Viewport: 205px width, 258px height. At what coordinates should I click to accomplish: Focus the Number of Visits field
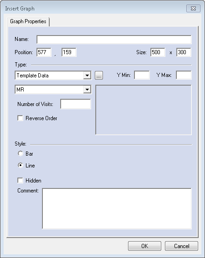(x=76, y=104)
